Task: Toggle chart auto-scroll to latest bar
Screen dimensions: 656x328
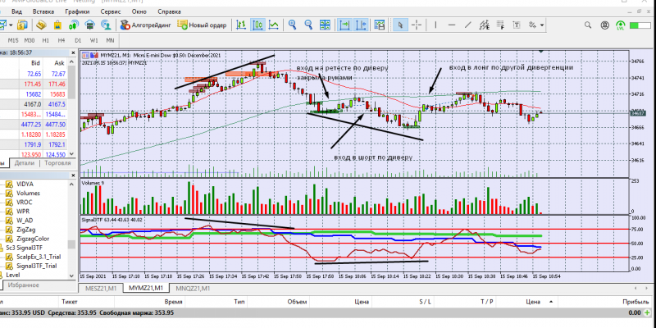Action: click(x=344, y=25)
